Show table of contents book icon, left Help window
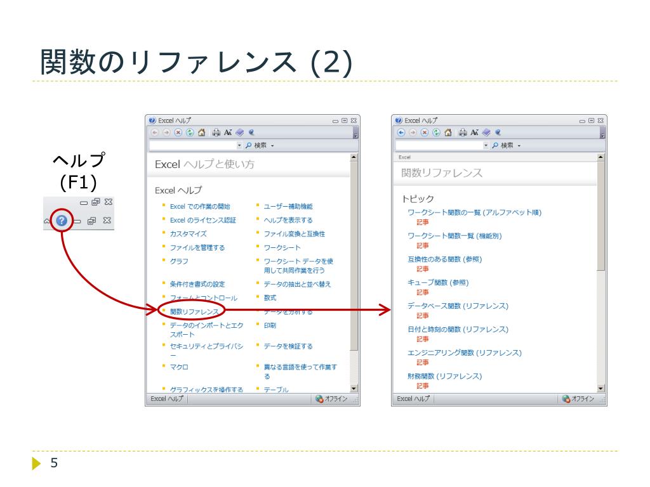650x487 pixels. (239, 133)
